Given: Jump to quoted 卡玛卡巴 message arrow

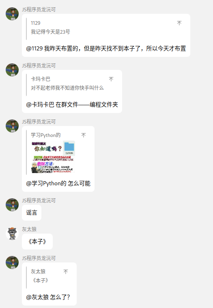Looking at the screenshot, I should point(111,79).
